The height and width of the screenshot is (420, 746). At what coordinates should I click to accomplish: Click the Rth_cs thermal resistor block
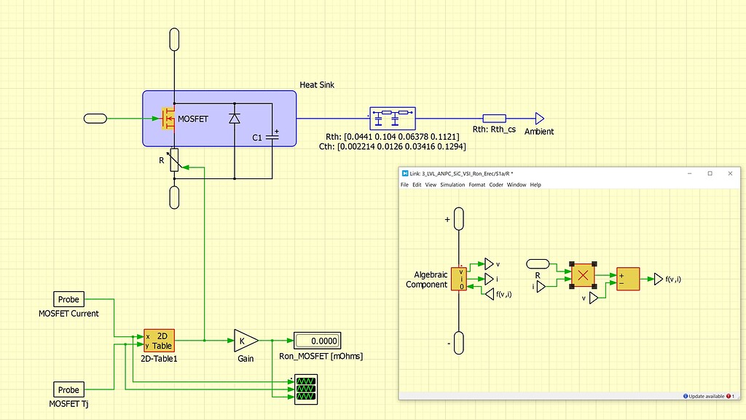click(x=496, y=117)
